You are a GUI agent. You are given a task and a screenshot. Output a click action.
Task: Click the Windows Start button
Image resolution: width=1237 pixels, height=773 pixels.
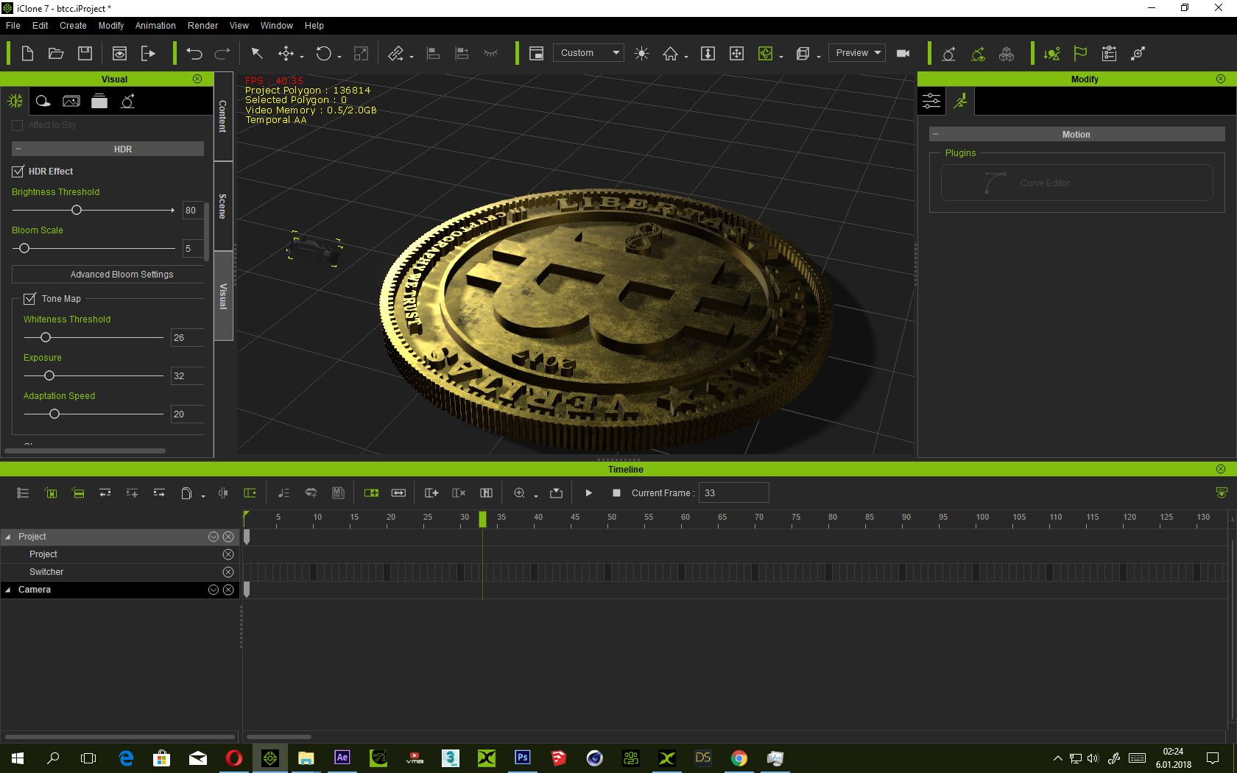[x=18, y=758]
